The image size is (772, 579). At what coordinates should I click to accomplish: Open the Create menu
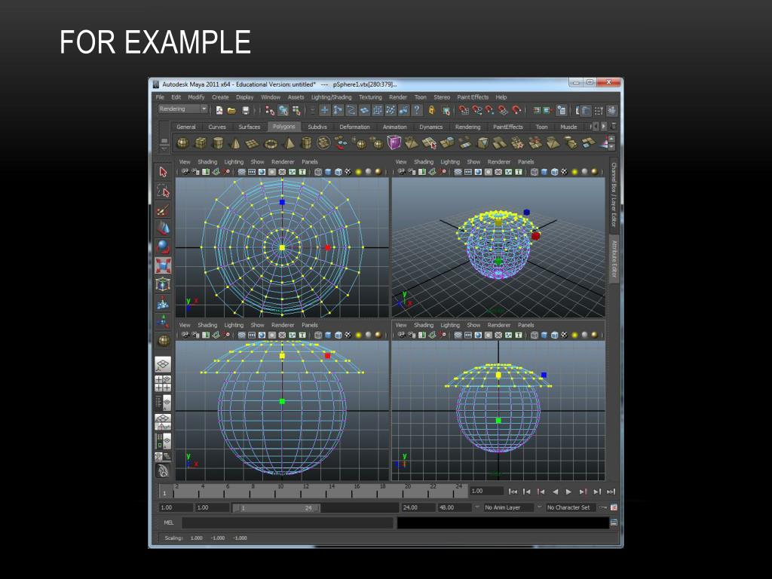pos(220,97)
